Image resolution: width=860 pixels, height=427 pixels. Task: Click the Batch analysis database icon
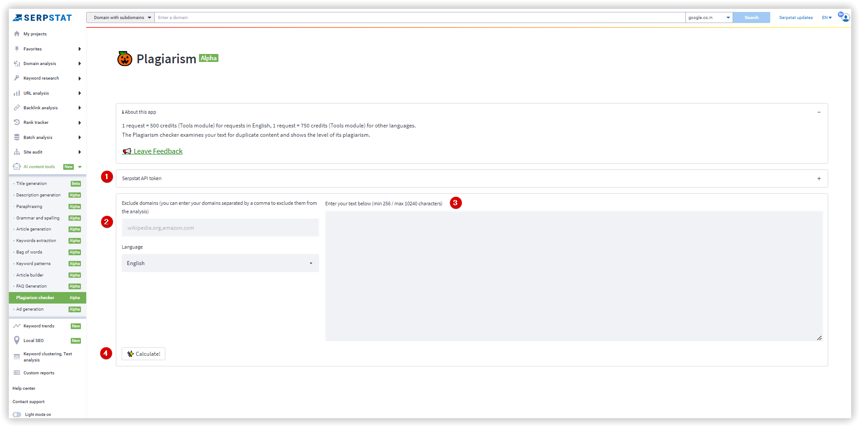[17, 137]
